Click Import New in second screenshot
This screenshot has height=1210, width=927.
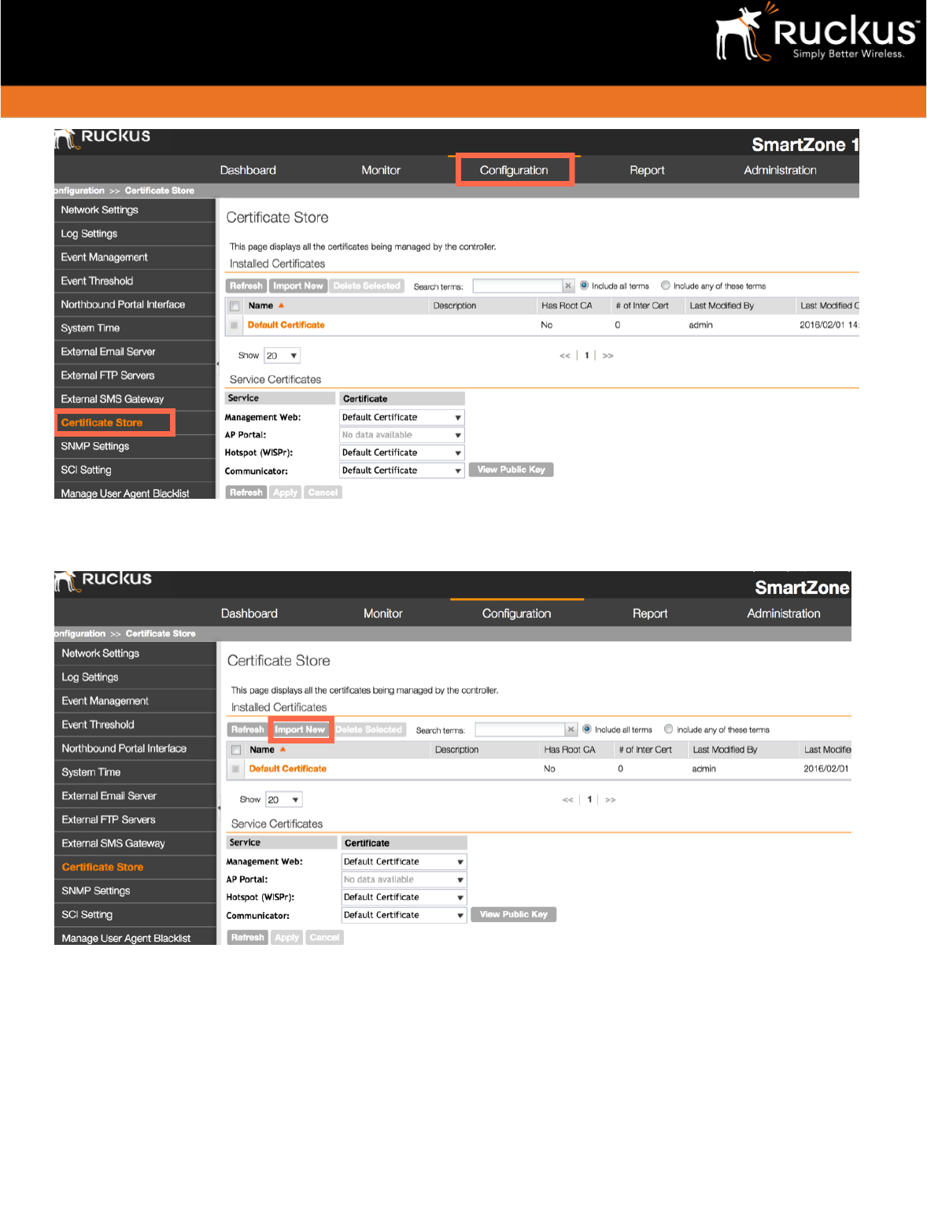300,729
